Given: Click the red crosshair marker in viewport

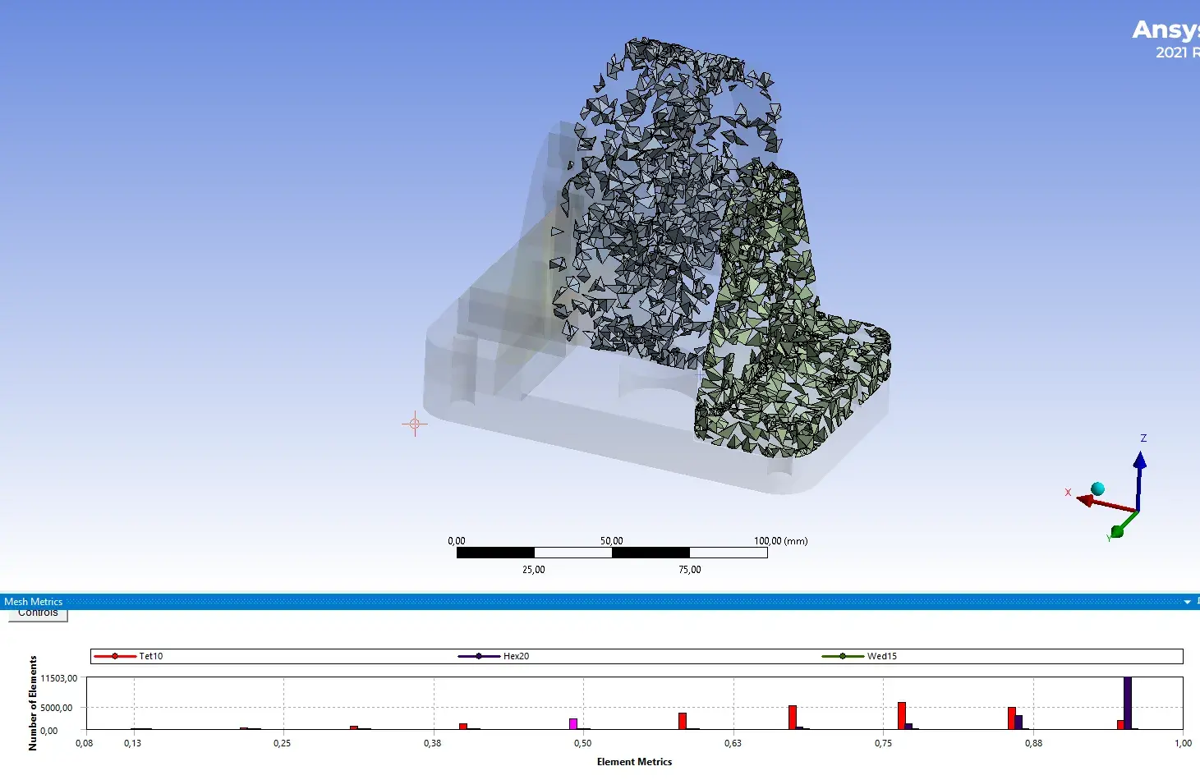Looking at the screenshot, I should click(x=415, y=424).
